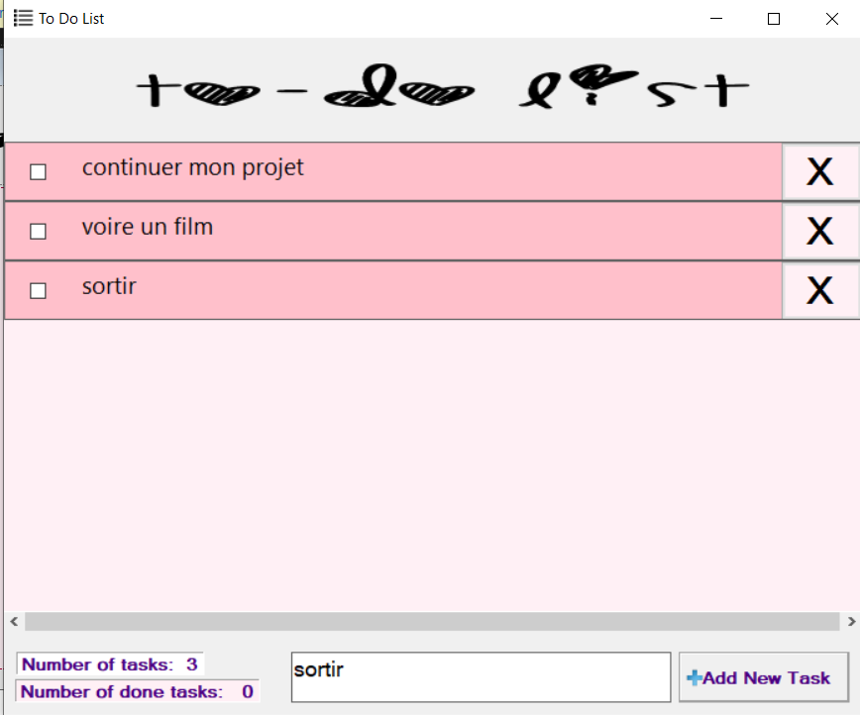Check the 'voire un film' task checkbox
Screen dimensions: 860x715
tap(38, 231)
